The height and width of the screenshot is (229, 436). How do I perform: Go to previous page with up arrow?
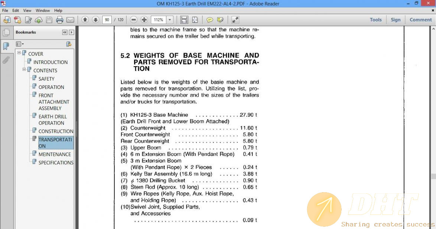85,20
